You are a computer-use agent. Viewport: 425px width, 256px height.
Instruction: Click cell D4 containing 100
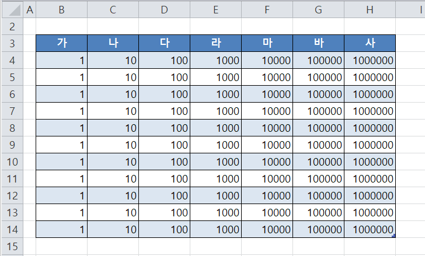(164, 60)
